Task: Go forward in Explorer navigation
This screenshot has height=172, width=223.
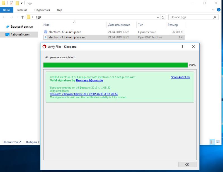Action: point(11,17)
